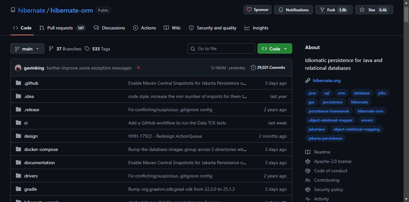
Task: Open 533 Tags list
Action: pos(97,48)
